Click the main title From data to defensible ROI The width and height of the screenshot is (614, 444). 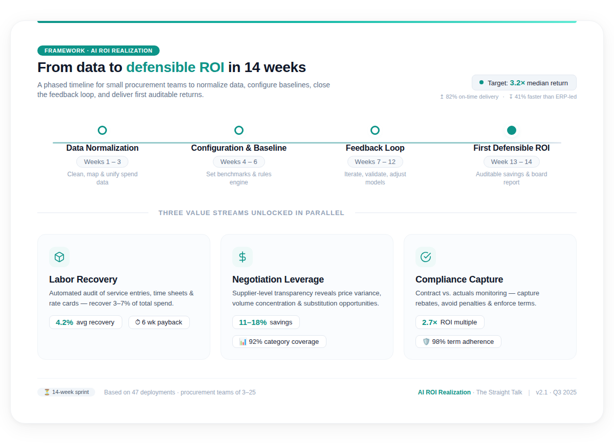(171, 67)
